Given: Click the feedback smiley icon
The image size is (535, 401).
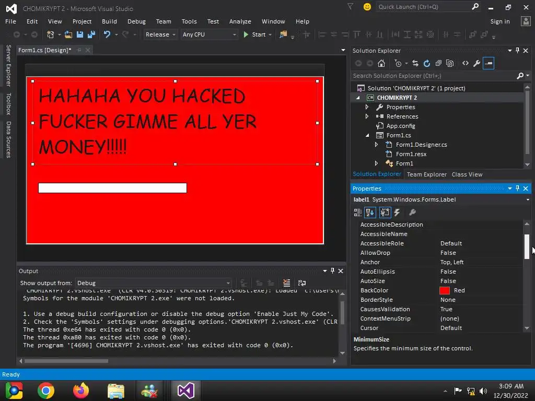Looking at the screenshot, I should click(367, 7).
